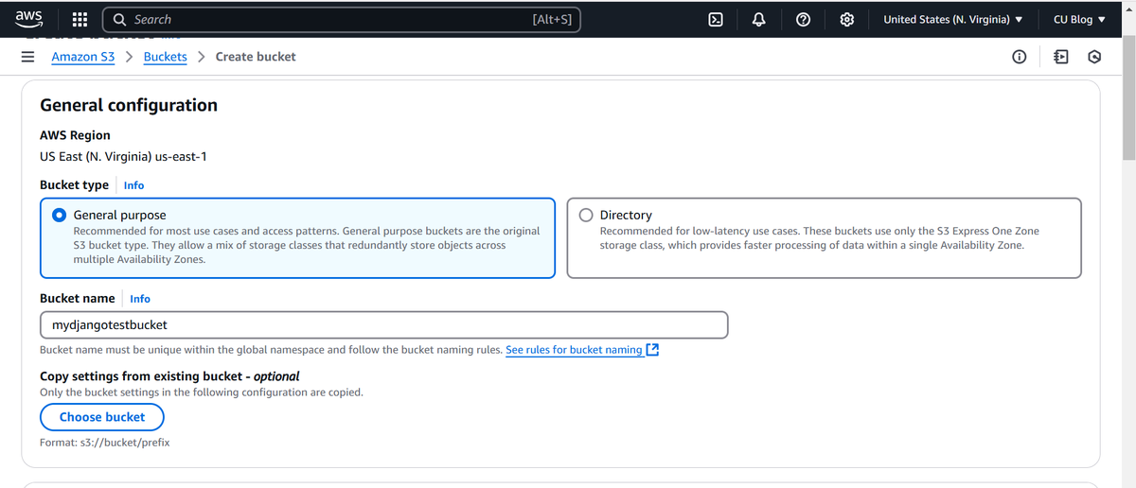Click the Format: s3://bucket/prefix text
Screen dimensions: 1136x488
pyautogui.click(x=105, y=443)
